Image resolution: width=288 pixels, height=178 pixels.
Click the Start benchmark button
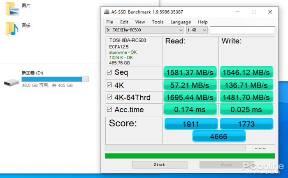tap(160, 164)
